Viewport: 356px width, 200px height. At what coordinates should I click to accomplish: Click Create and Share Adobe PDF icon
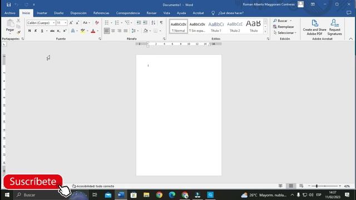pyautogui.click(x=314, y=23)
